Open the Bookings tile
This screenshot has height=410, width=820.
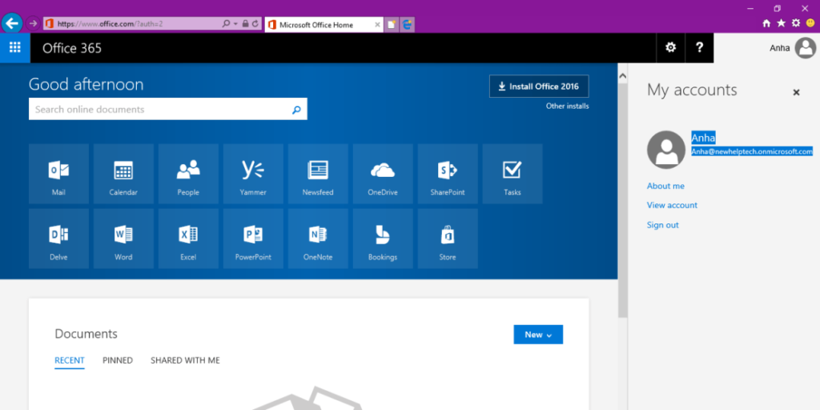pyautogui.click(x=383, y=239)
